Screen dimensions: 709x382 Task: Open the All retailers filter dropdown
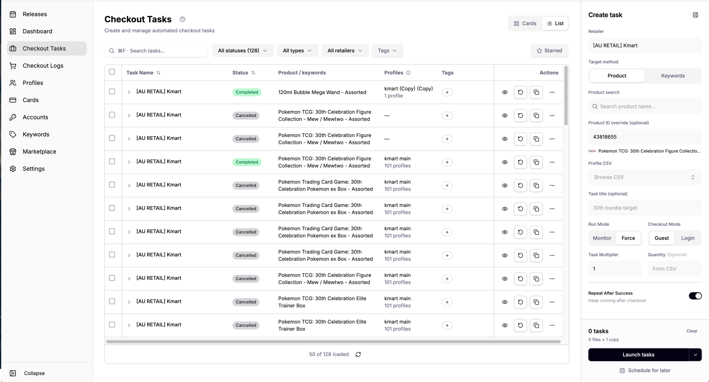point(345,51)
